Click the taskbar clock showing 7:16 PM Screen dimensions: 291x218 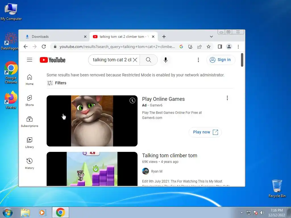[277, 213]
